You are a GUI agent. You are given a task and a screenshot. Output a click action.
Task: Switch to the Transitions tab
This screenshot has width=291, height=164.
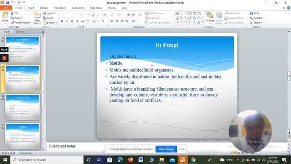pyautogui.click(x=60, y=8)
